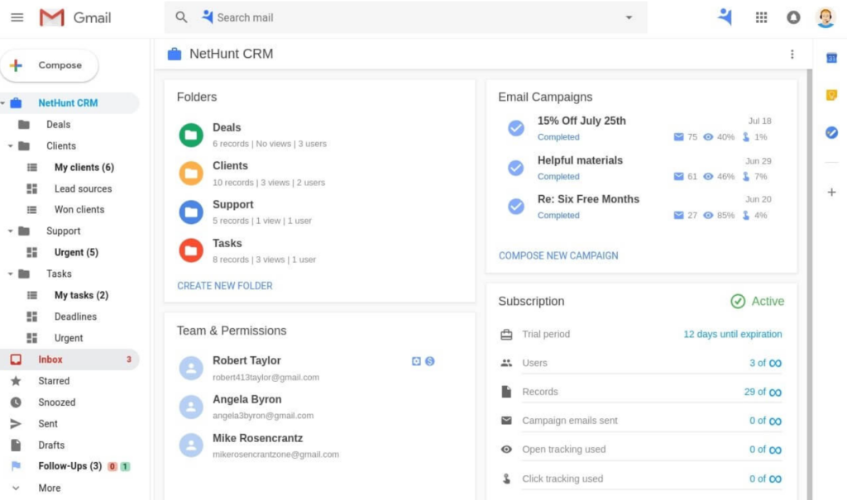
Task: Open Follow-Ups (3) label
Action: pos(69,466)
